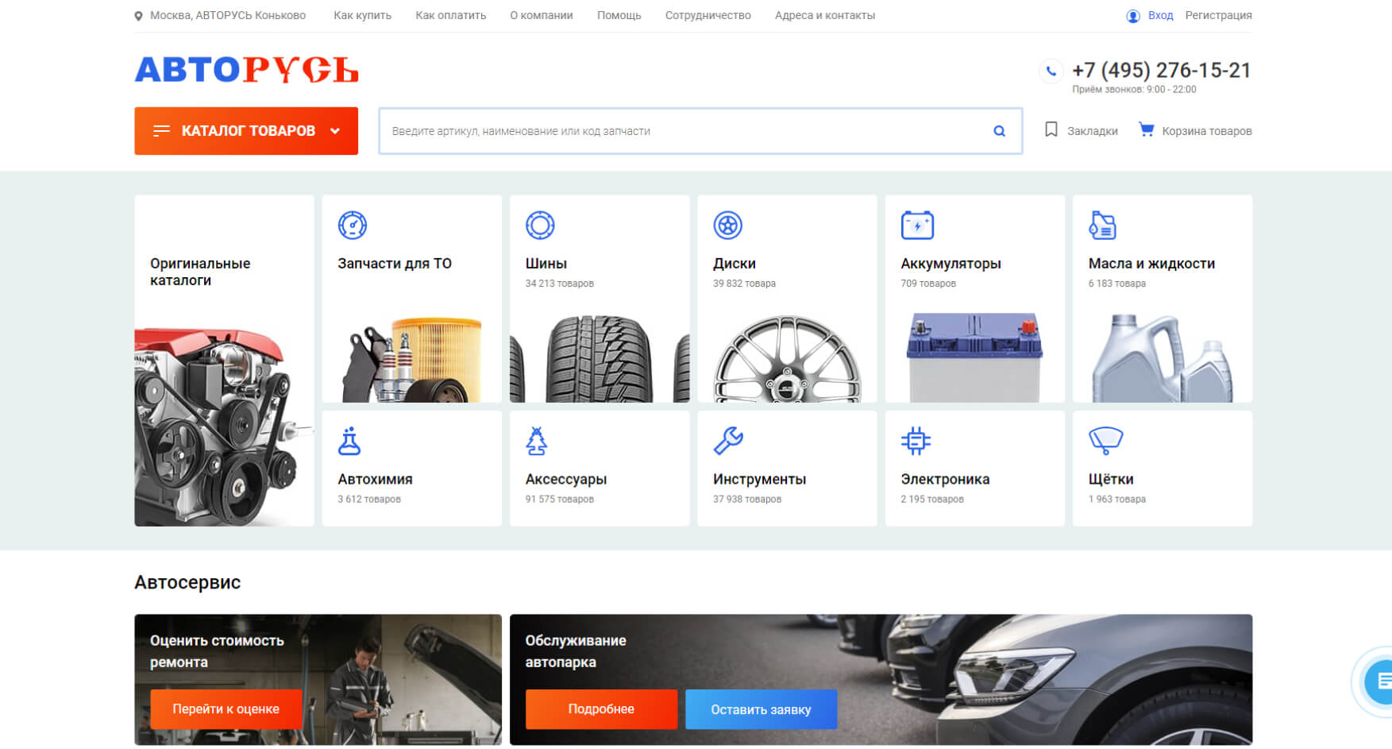Click the Оставить заявку button
The width and height of the screenshot is (1392, 749).
[760, 709]
